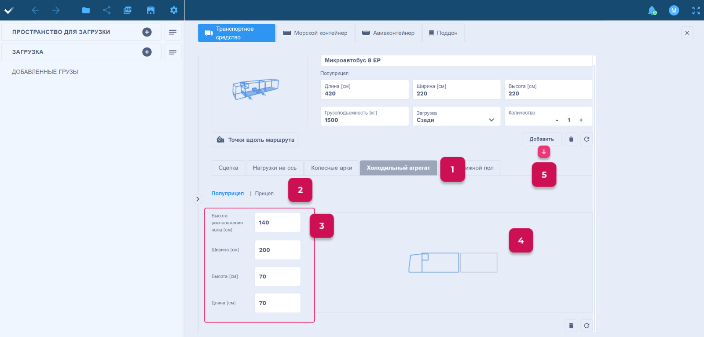Open list menu next to ЗАГРУЗКА

pos(173,52)
